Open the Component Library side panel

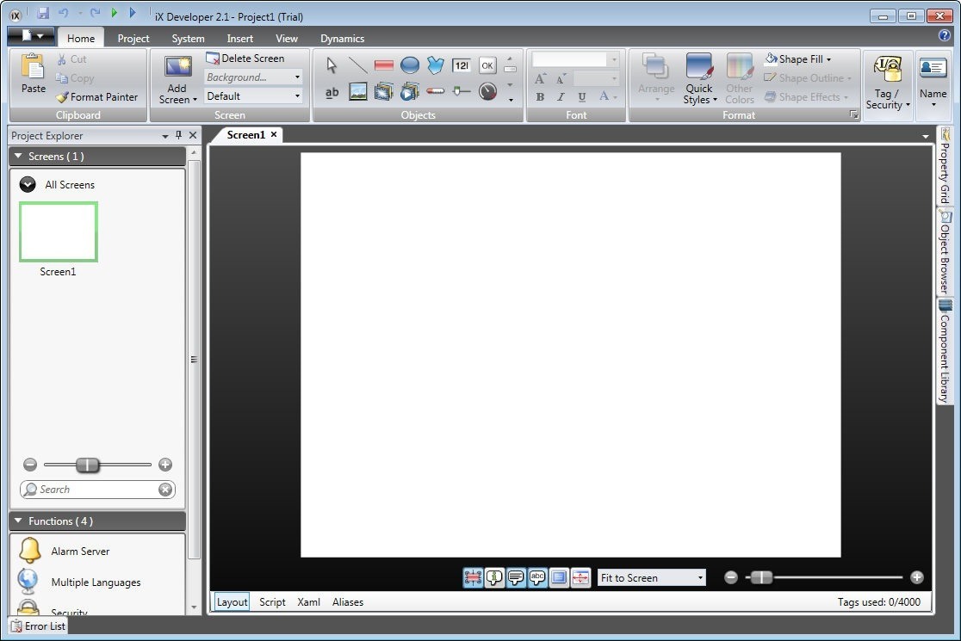[x=945, y=351]
